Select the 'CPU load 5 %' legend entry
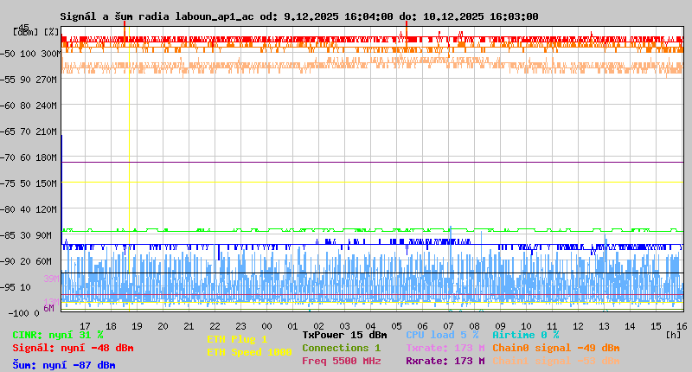The height and width of the screenshot is (372, 692). (x=442, y=335)
